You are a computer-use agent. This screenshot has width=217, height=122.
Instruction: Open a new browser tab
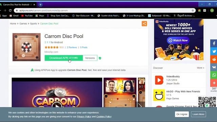click(x=40, y=4)
